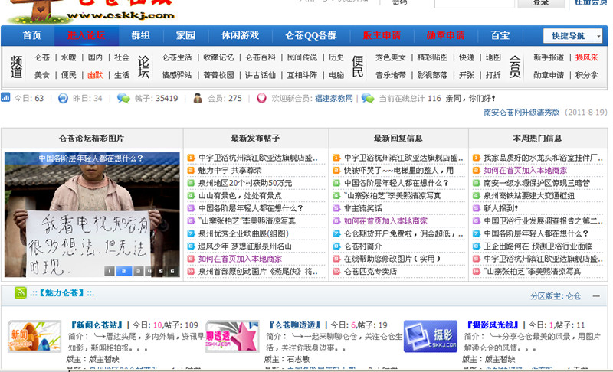
Task: Open reply 在线帮助您修改图片(实用)
Action: [x=392, y=259]
